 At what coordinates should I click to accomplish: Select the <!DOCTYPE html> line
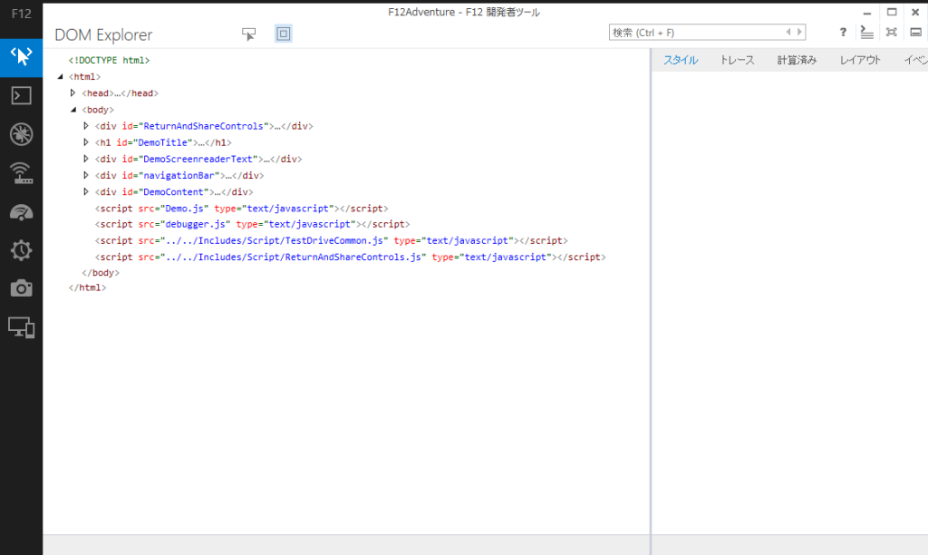pos(109,61)
